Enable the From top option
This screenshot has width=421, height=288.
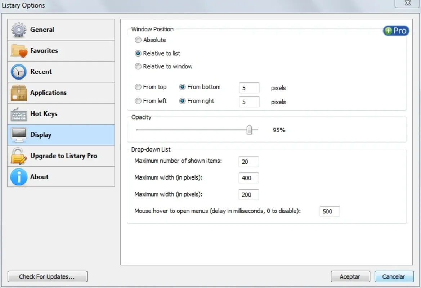point(138,87)
